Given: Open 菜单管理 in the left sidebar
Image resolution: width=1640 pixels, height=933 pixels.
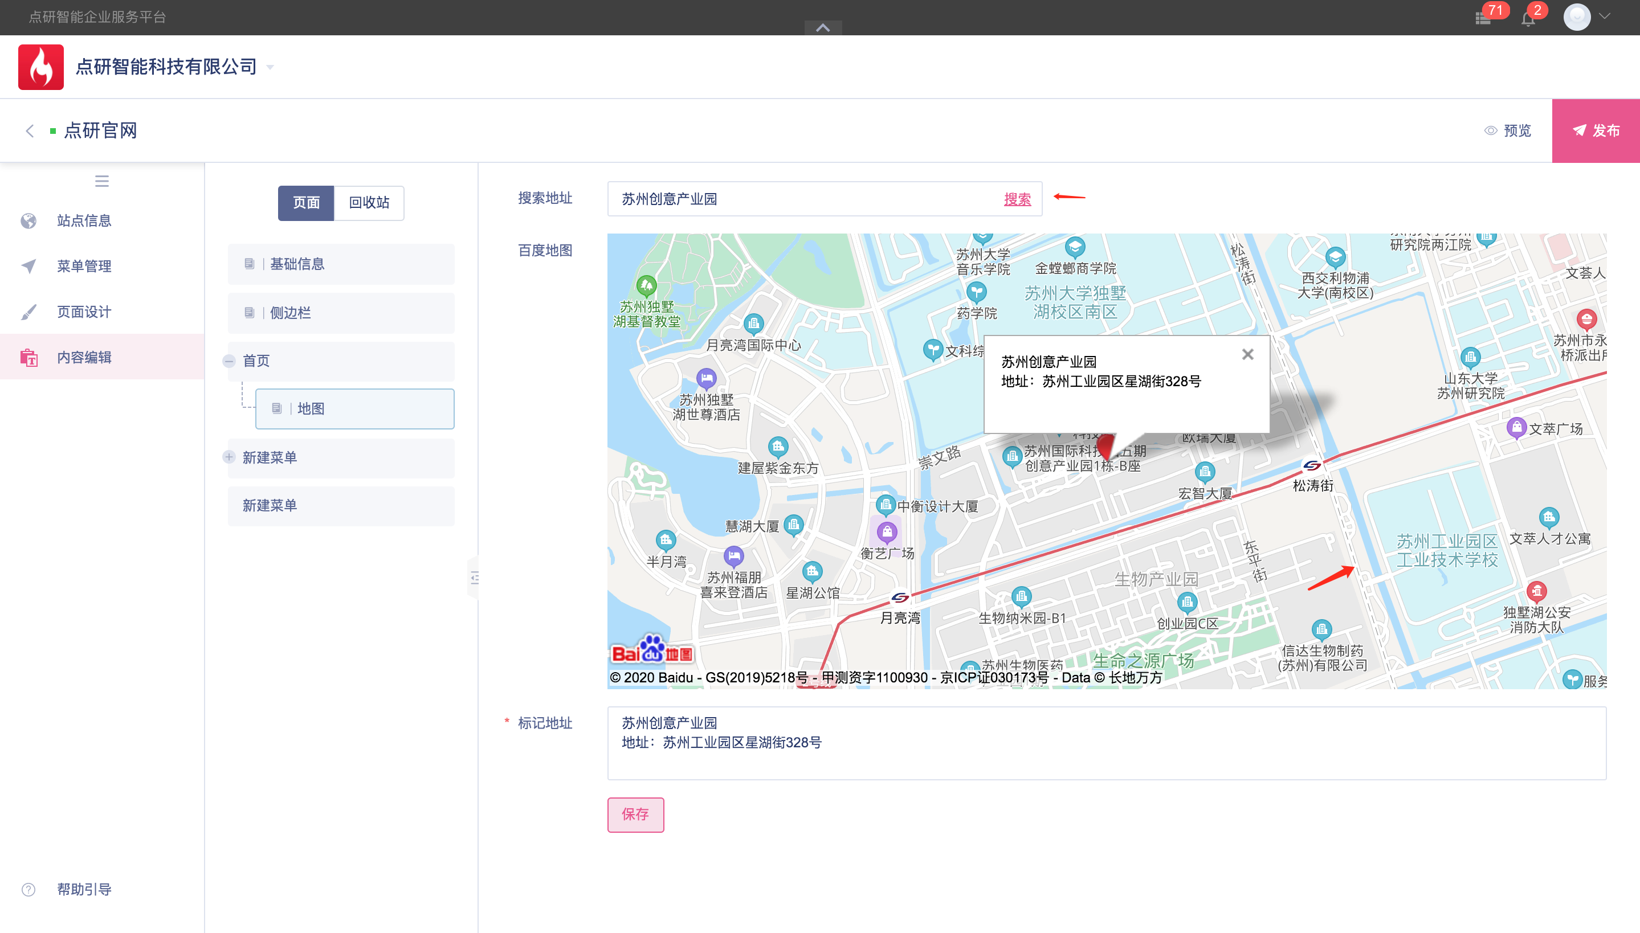Looking at the screenshot, I should (102, 266).
